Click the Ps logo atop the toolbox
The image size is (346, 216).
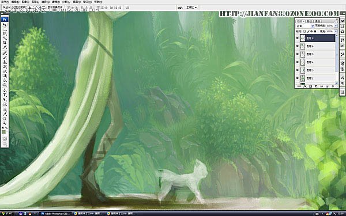(5, 20)
